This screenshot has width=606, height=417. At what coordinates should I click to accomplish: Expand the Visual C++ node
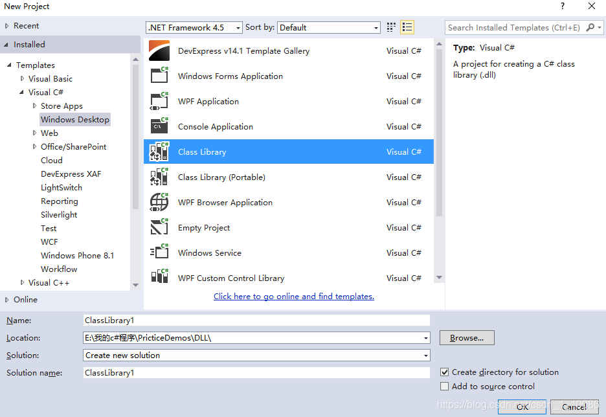click(x=22, y=282)
